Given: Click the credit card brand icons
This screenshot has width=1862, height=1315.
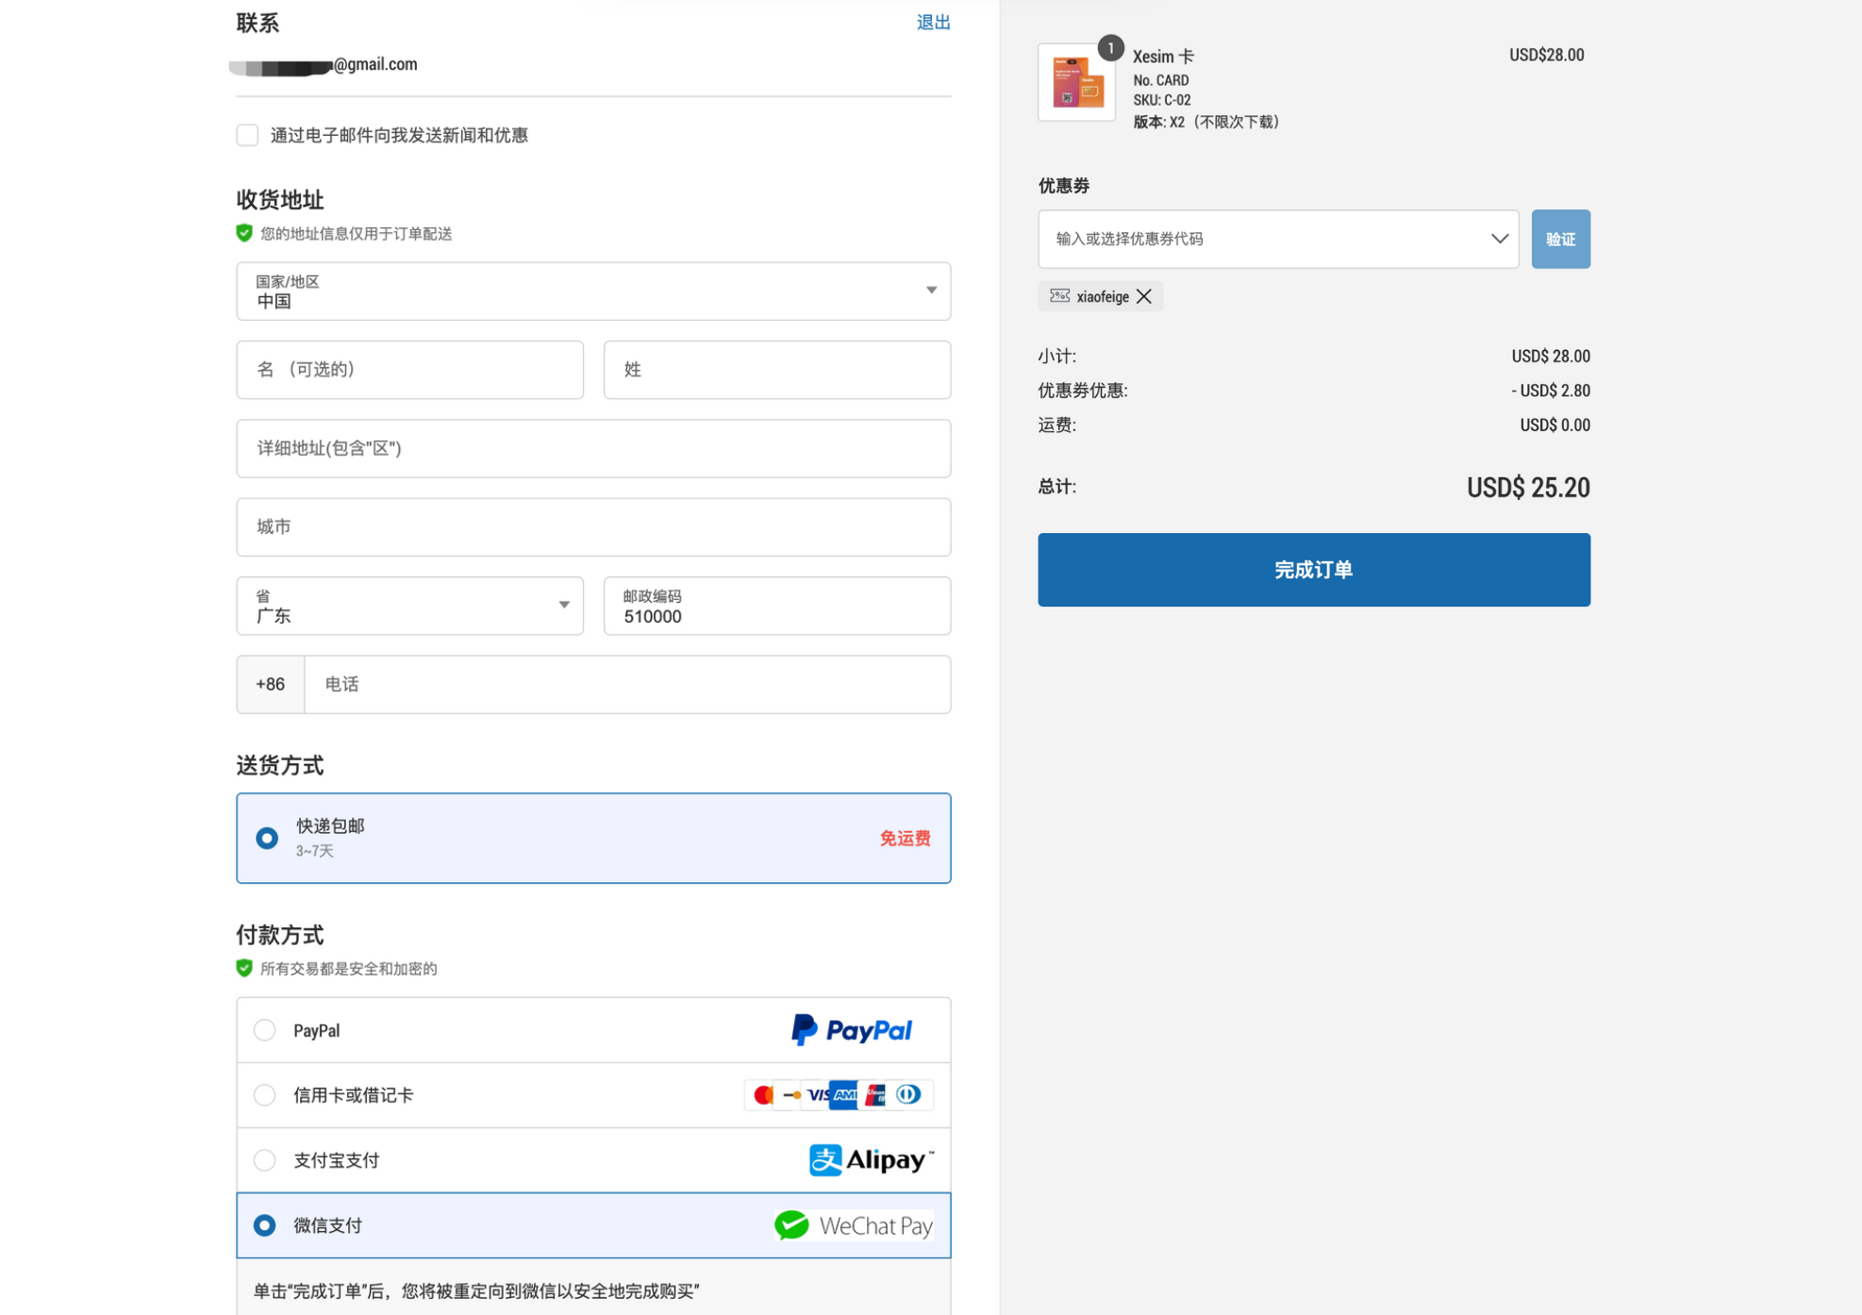Looking at the screenshot, I should (838, 1095).
